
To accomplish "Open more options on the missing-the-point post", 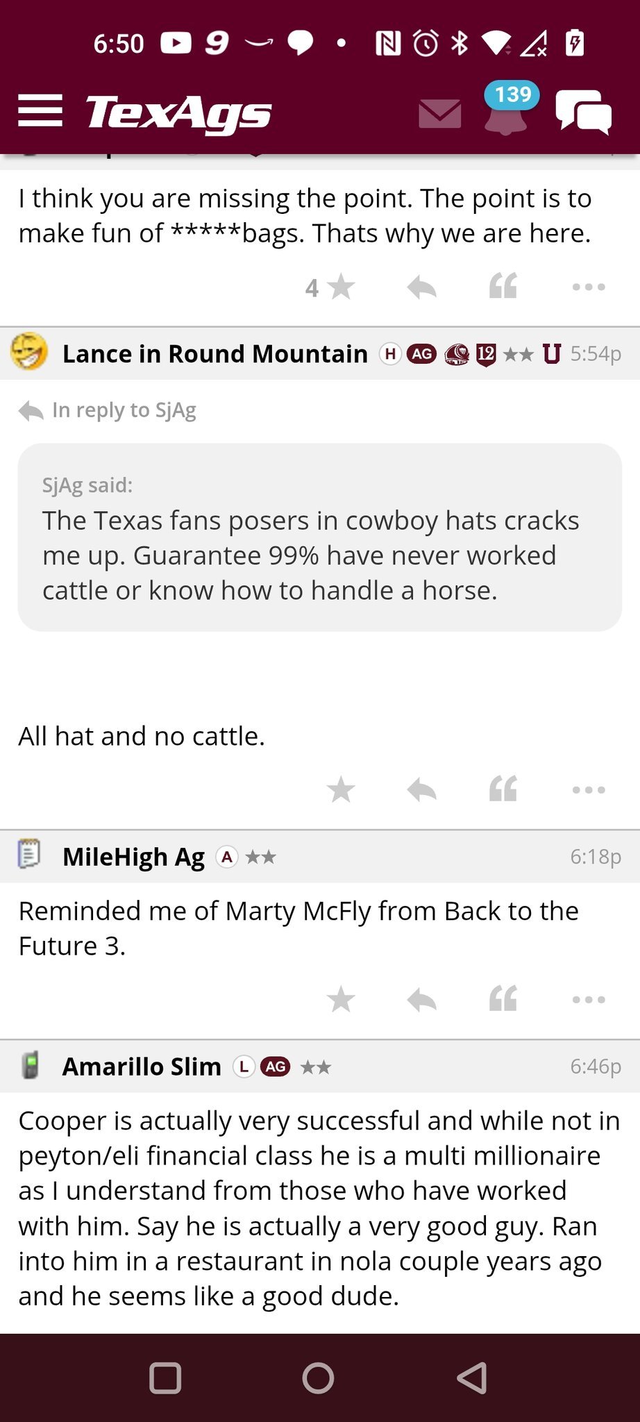I will [589, 287].
